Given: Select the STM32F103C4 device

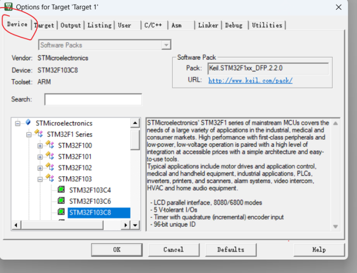Looking at the screenshot, I should 90,190.
